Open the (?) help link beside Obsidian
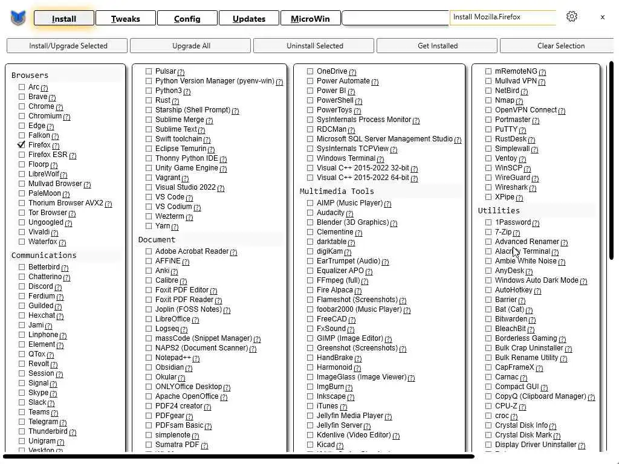 click(189, 368)
